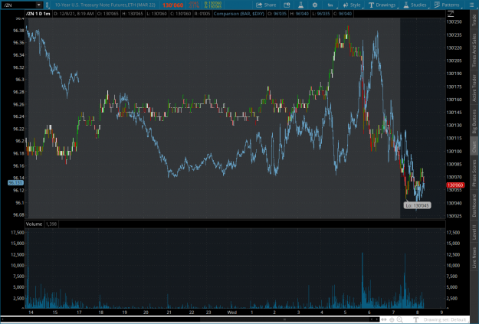Switch to the Big Buttons tab
Image resolution: width=479 pixels, height=324 pixels.
pos(474,121)
